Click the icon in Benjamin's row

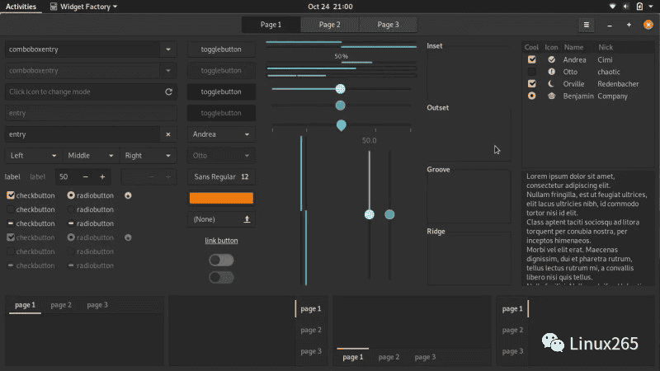(x=551, y=96)
